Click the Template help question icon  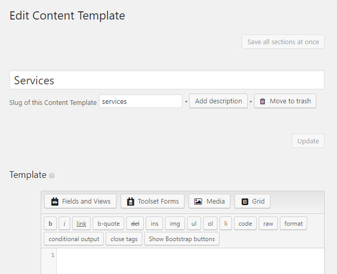(52, 176)
